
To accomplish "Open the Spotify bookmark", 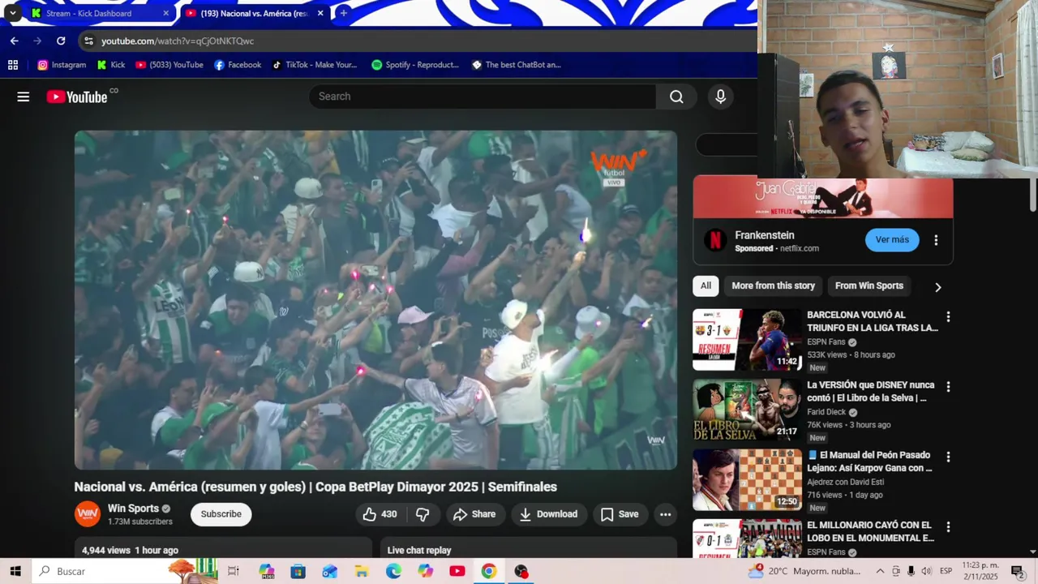I will (415, 65).
